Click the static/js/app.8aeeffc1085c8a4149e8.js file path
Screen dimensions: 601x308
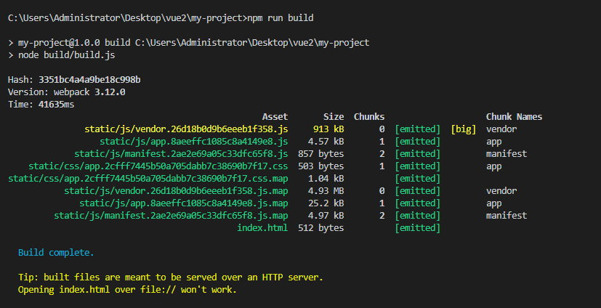tap(193, 142)
